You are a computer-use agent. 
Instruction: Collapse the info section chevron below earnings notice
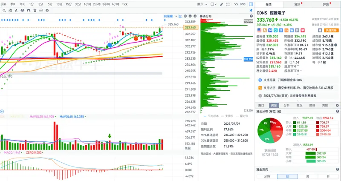click(298, 101)
